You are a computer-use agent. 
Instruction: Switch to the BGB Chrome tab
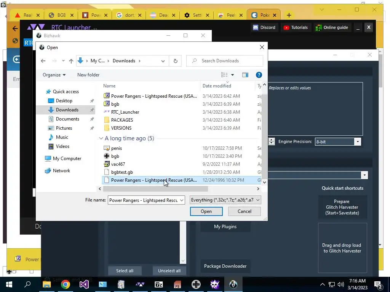(61, 15)
